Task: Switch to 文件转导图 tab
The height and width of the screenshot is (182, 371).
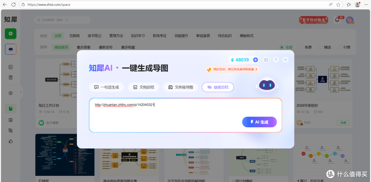Action: pyautogui.click(x=181, y=87)
